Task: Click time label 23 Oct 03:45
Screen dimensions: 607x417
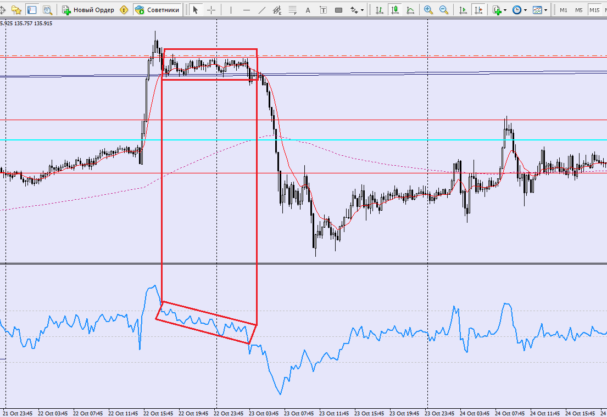Action: click(264, 413)
